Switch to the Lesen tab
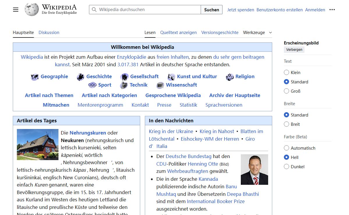349x215 pixels. pyautogui.click(x=150, y=33)
